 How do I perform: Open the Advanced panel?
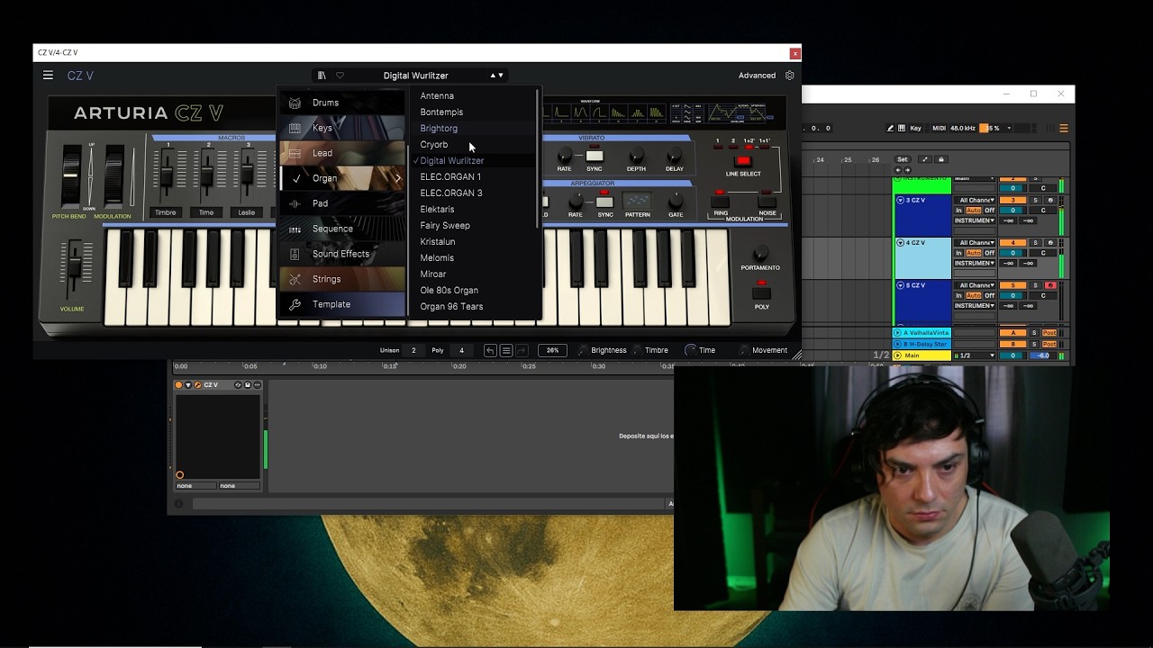pos(757,76)
